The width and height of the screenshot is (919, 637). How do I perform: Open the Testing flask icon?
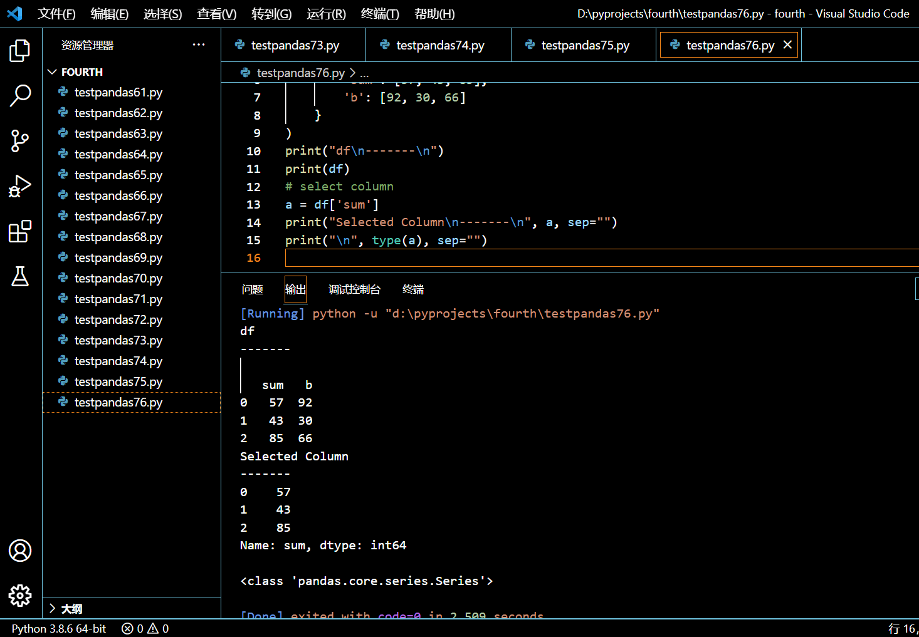click(x=20, y=276)
